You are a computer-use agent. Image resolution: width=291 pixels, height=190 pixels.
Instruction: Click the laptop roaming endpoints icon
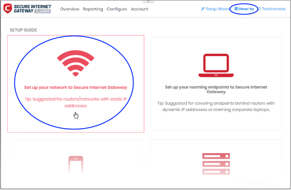[x=216, y=65]
